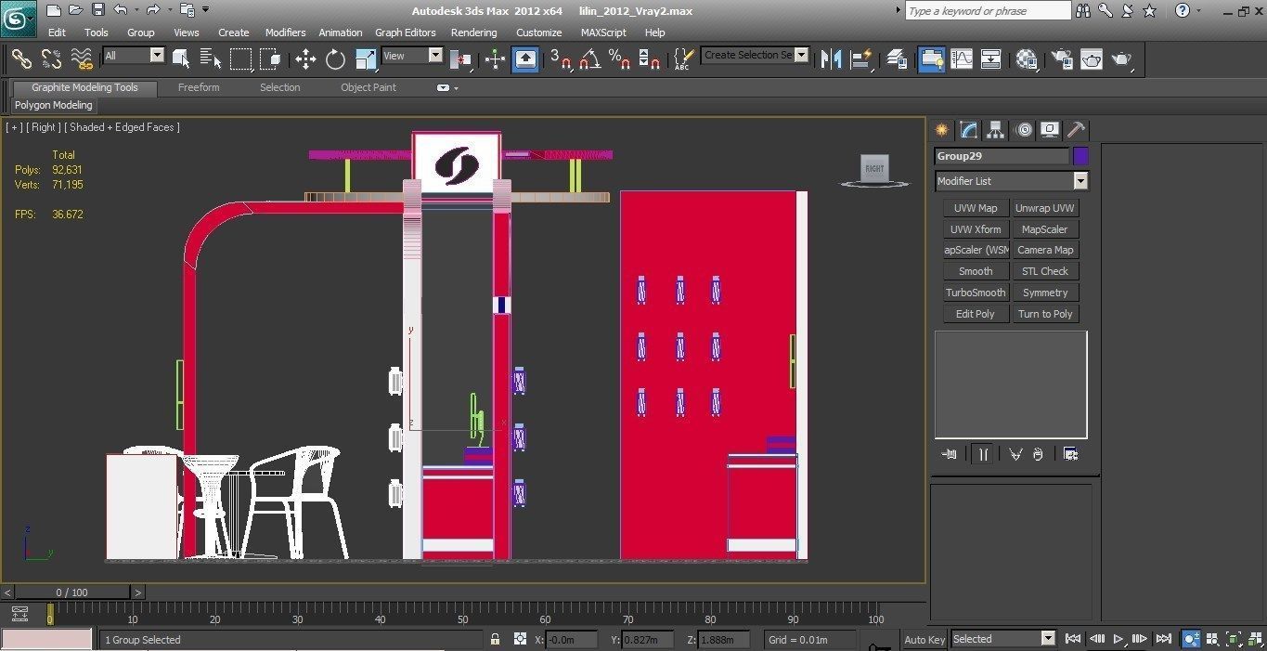Click the Unwrap UVW button
Image resolution: width=1267 pixels, height=651 pixels.
tap(1045, 208)
